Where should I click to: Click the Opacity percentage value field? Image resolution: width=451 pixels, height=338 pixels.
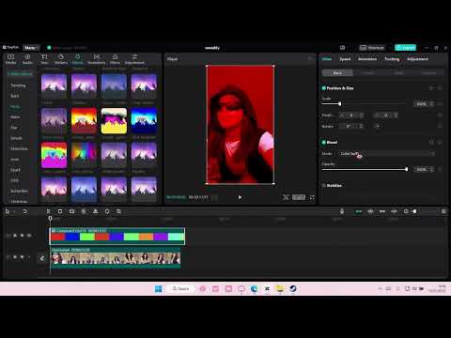422,169
